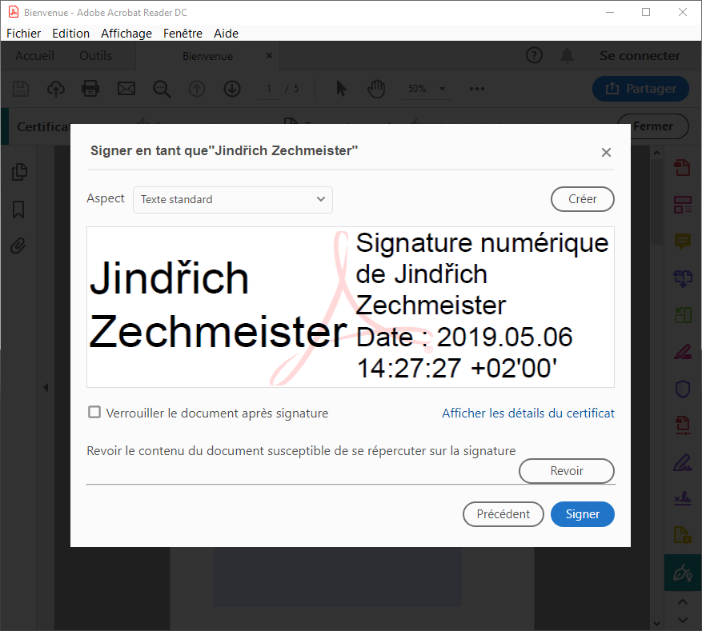Screen dimensions: 702x631
Task: Open 'Afficher les détails du certificat' link
Action: point(528,413)
